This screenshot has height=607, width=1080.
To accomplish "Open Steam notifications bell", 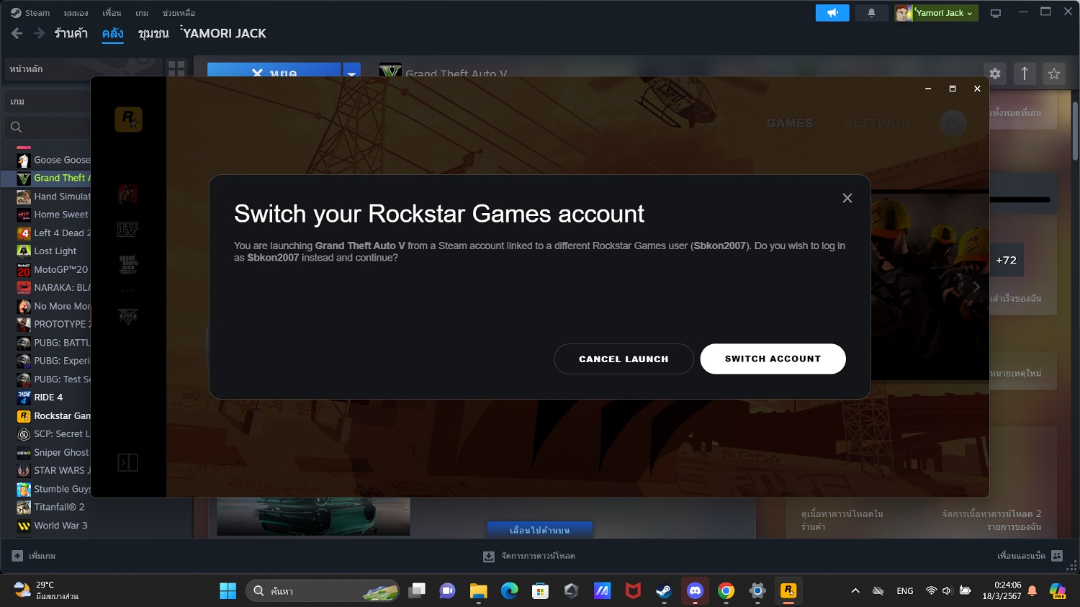I will click(x=871, y=13).
